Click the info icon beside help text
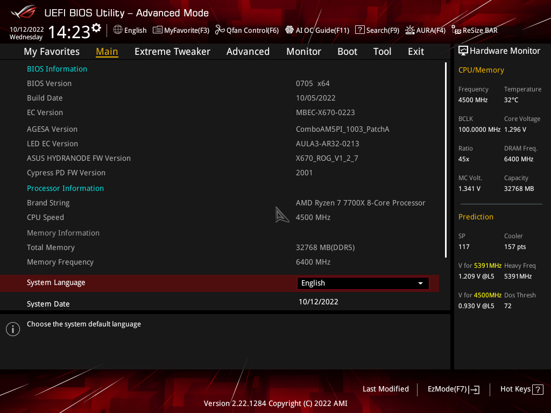Viewport: 551px width, 413px height. [13, 329]
